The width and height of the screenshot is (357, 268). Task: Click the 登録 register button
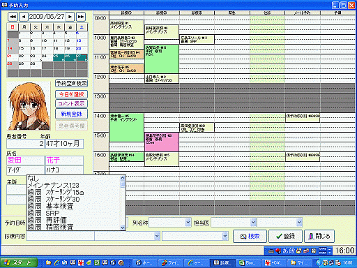coord(285,237)
